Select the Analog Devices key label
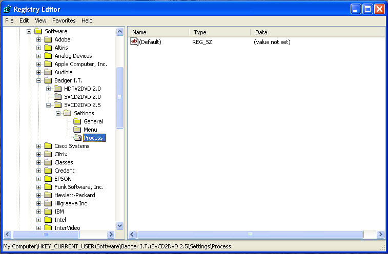This screenshot has height=254, width=388. pyautogui.click(x=73, y=56)
